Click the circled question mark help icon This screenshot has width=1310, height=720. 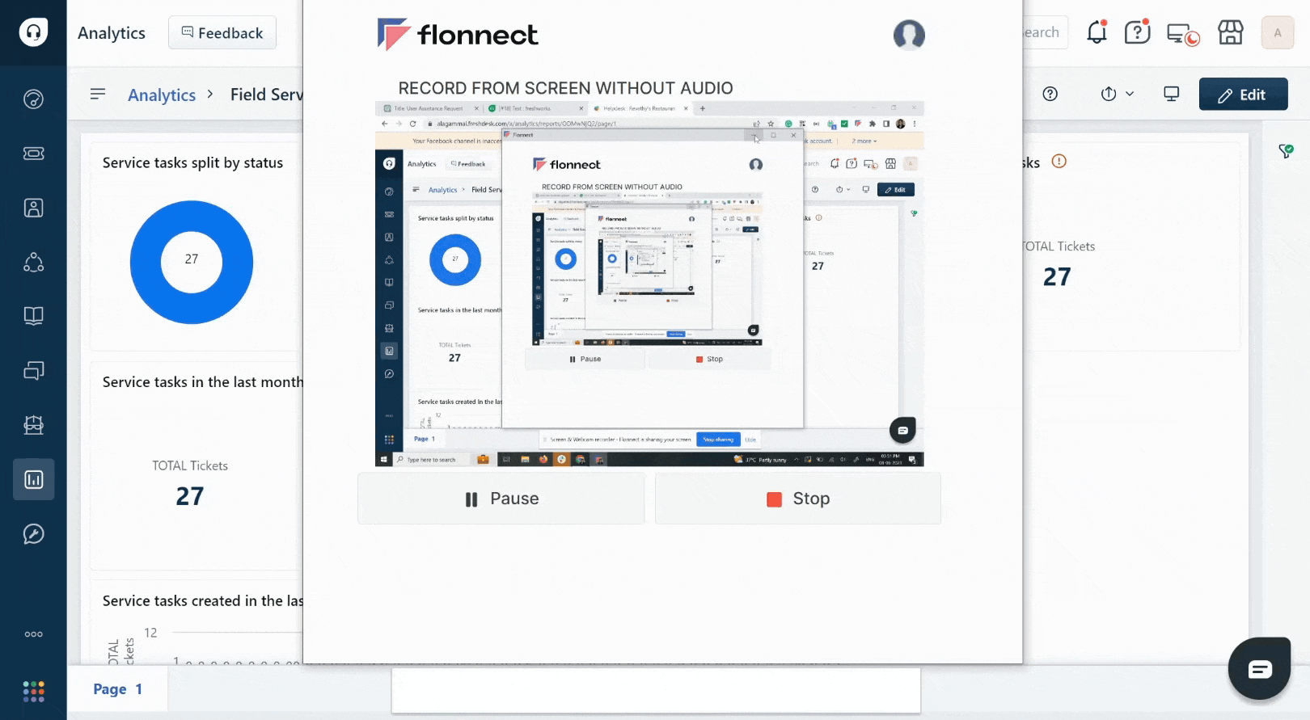[1050, 94]
